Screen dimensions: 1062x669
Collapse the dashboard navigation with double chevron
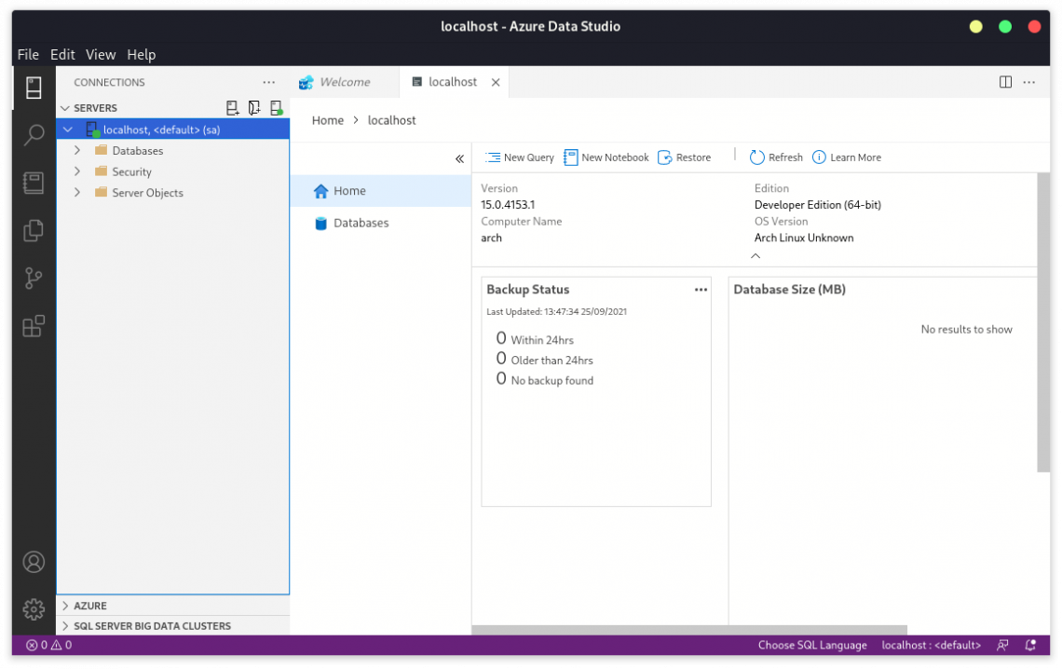click(x=459, y=159)
